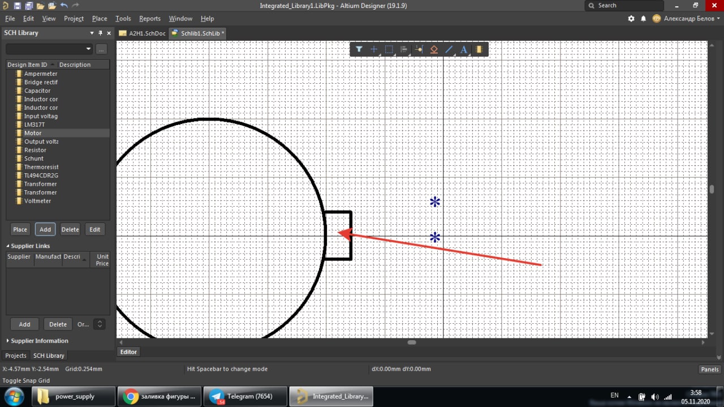Click the Editor tab
Screen dimensions: 724x407
pyautogui.click(x=128, y=352)
